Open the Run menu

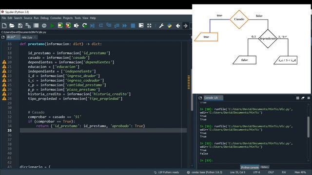(36, 18)
